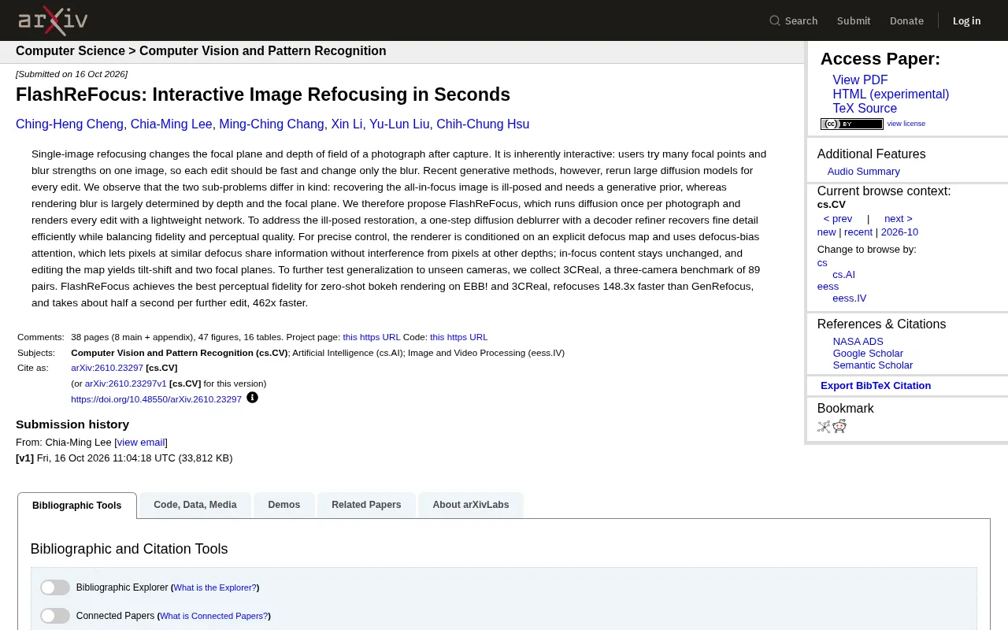
Task: Go to previous paper with prev link
Action: coord(838,219)
